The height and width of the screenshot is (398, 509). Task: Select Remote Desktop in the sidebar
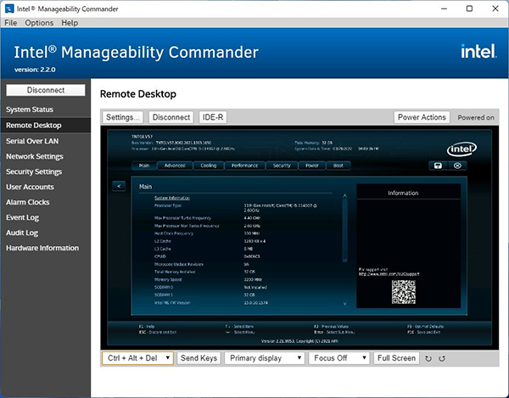(46, 126)
